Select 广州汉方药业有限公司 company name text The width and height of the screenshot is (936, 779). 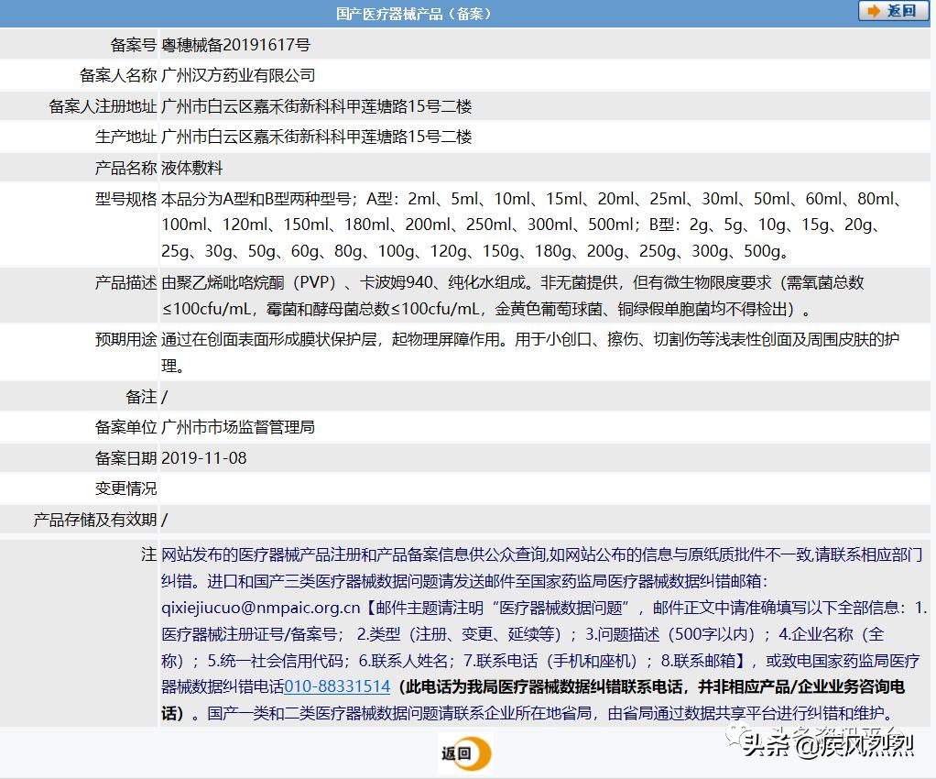(236, 75)
